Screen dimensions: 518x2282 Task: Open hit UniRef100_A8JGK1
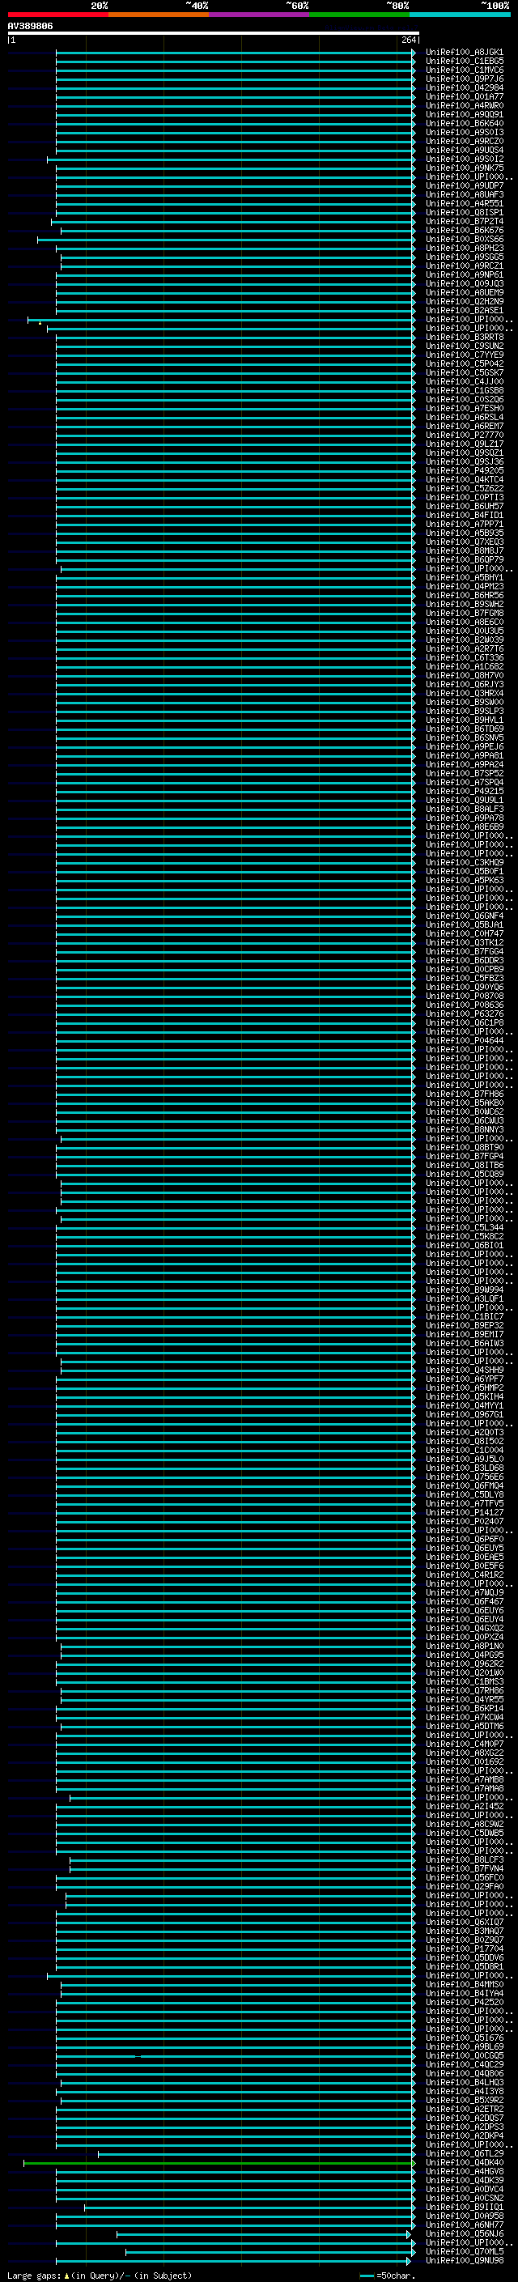coord(464,53)
